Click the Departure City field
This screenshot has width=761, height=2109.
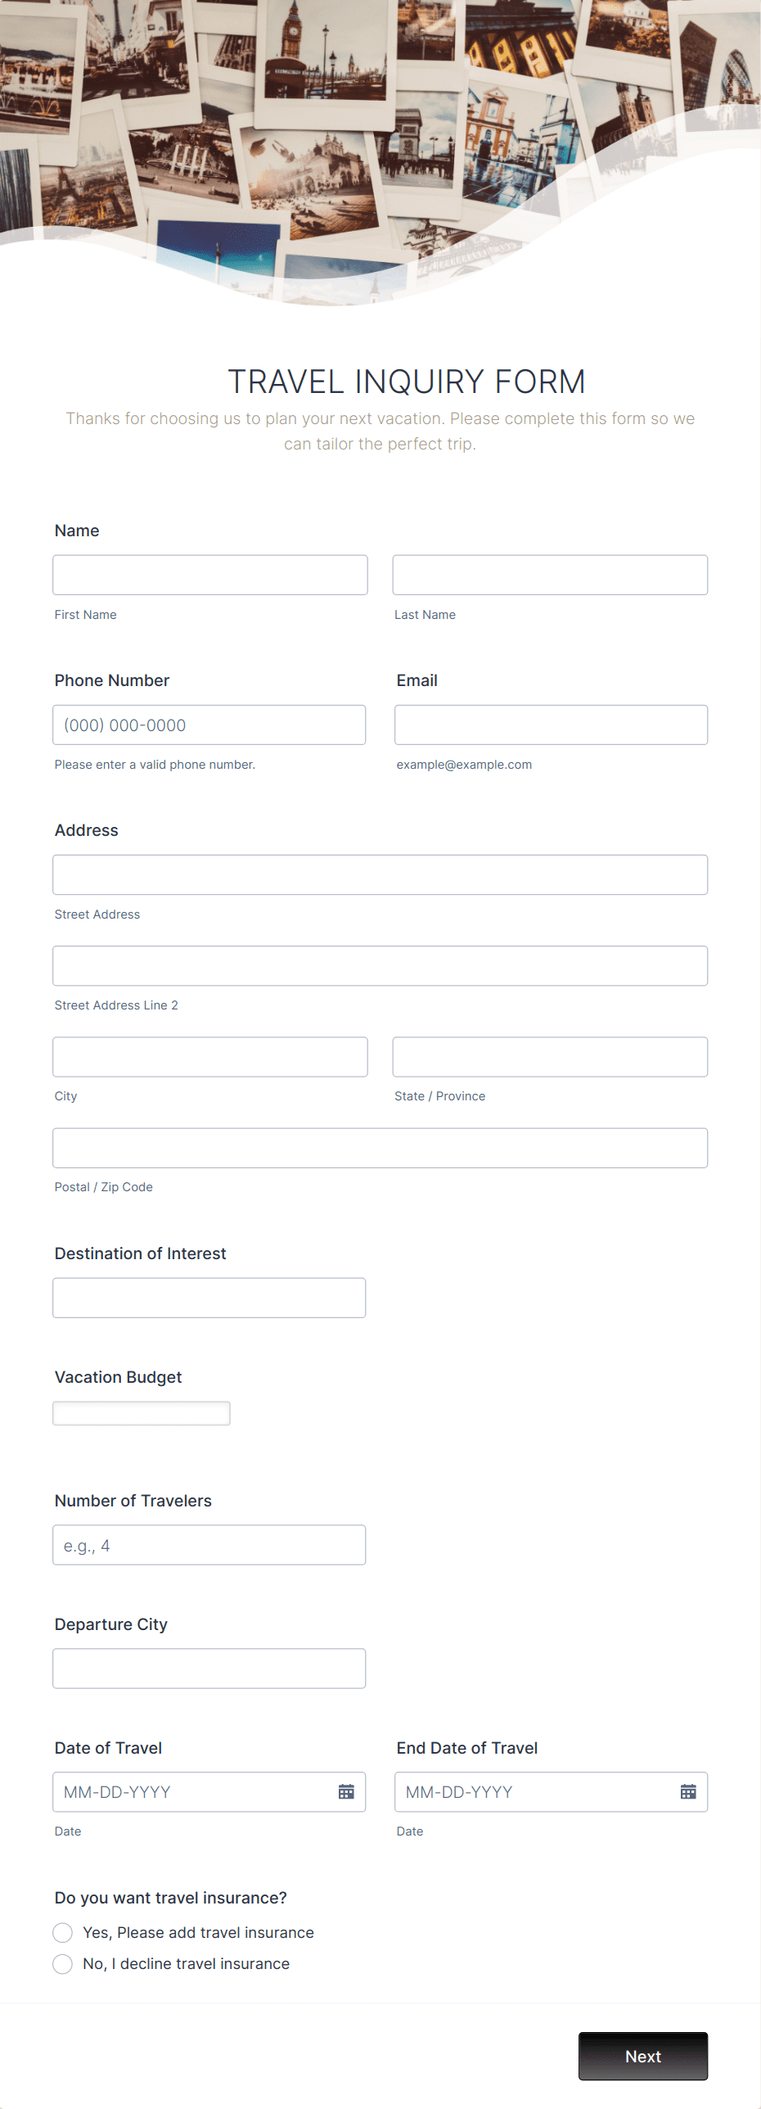click(209, 1669)
